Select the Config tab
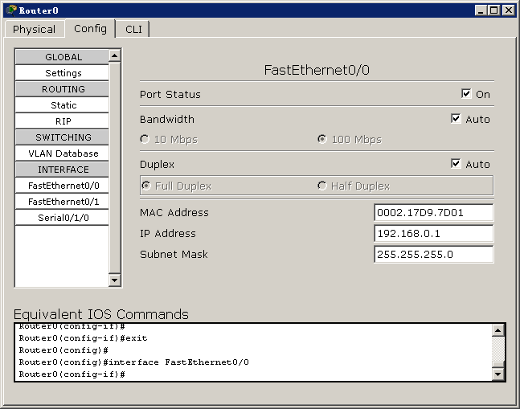The image size is (520, 409). pyautogui.click(x=90, y=28)
